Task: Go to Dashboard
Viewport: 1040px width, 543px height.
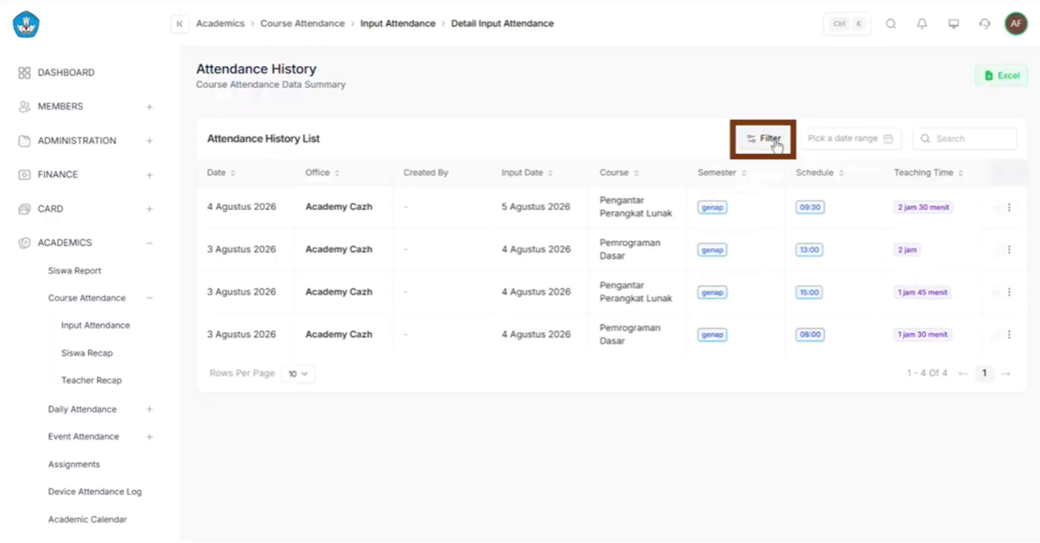Action: pos(66,73)
